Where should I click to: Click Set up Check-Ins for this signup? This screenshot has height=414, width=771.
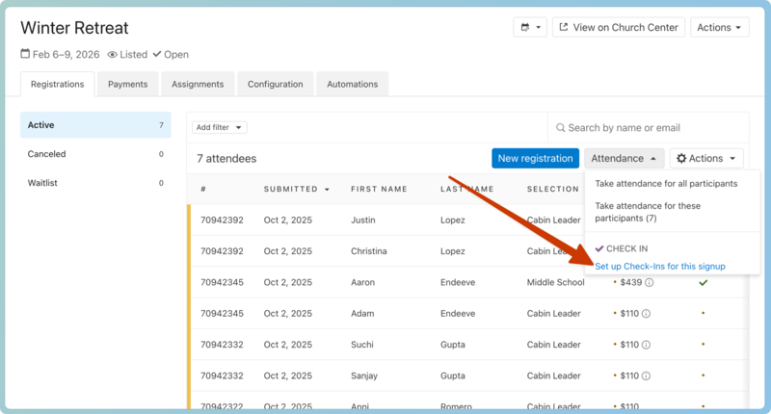coord(659,266)
